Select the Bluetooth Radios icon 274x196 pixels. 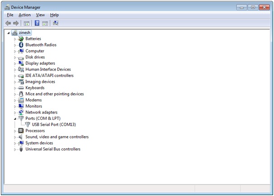pyautogui.click(x=21, y=45)
